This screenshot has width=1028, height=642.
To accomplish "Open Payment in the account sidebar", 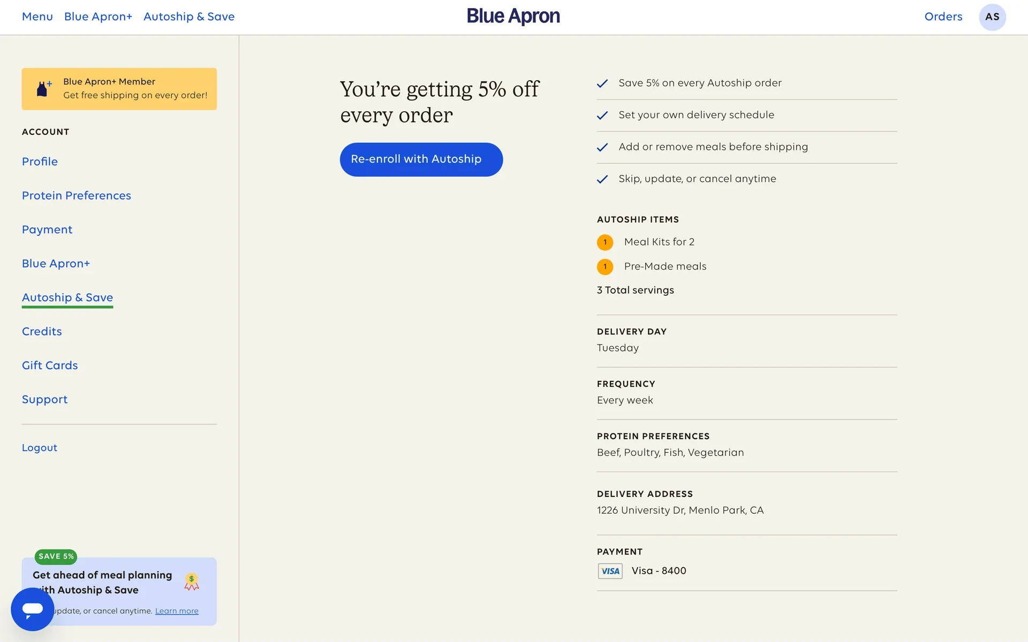I will click(47, 230).
